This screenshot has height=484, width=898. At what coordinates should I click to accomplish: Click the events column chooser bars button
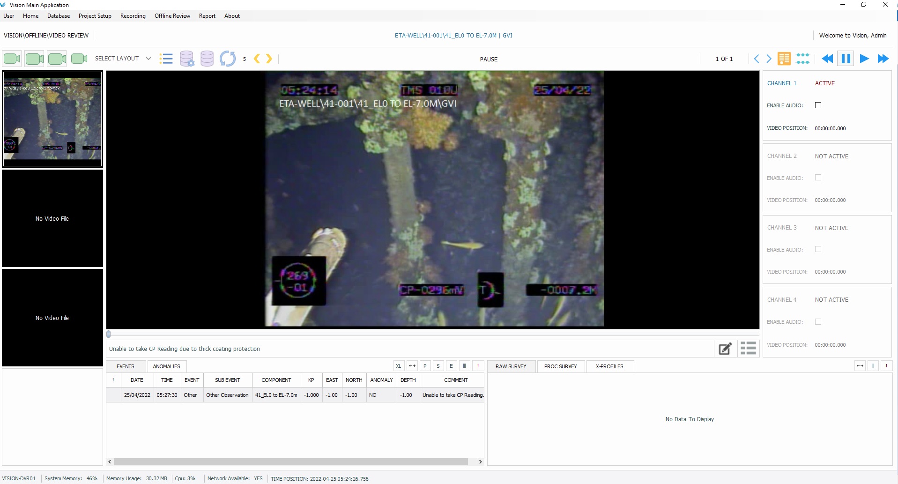[x=464, y=366]
